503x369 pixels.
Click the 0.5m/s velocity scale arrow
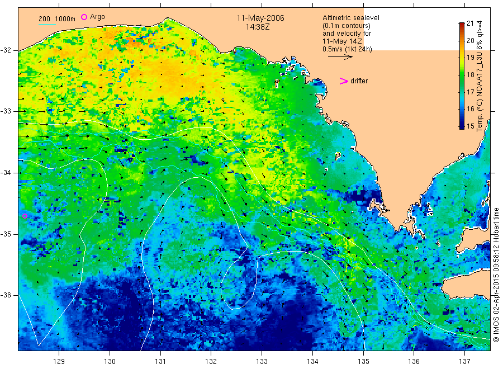pos(340,57)
